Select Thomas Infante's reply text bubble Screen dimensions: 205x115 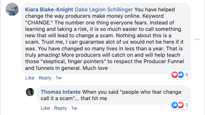[x=114, y=95]
